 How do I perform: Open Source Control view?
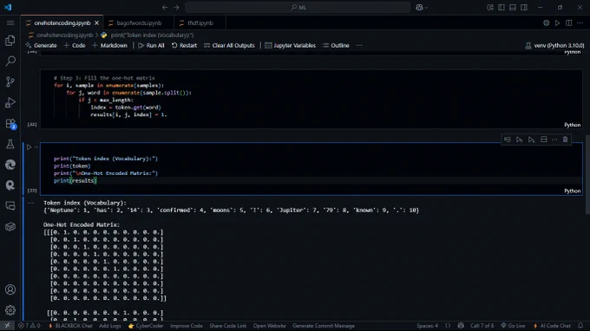click(x=10, y=81)
